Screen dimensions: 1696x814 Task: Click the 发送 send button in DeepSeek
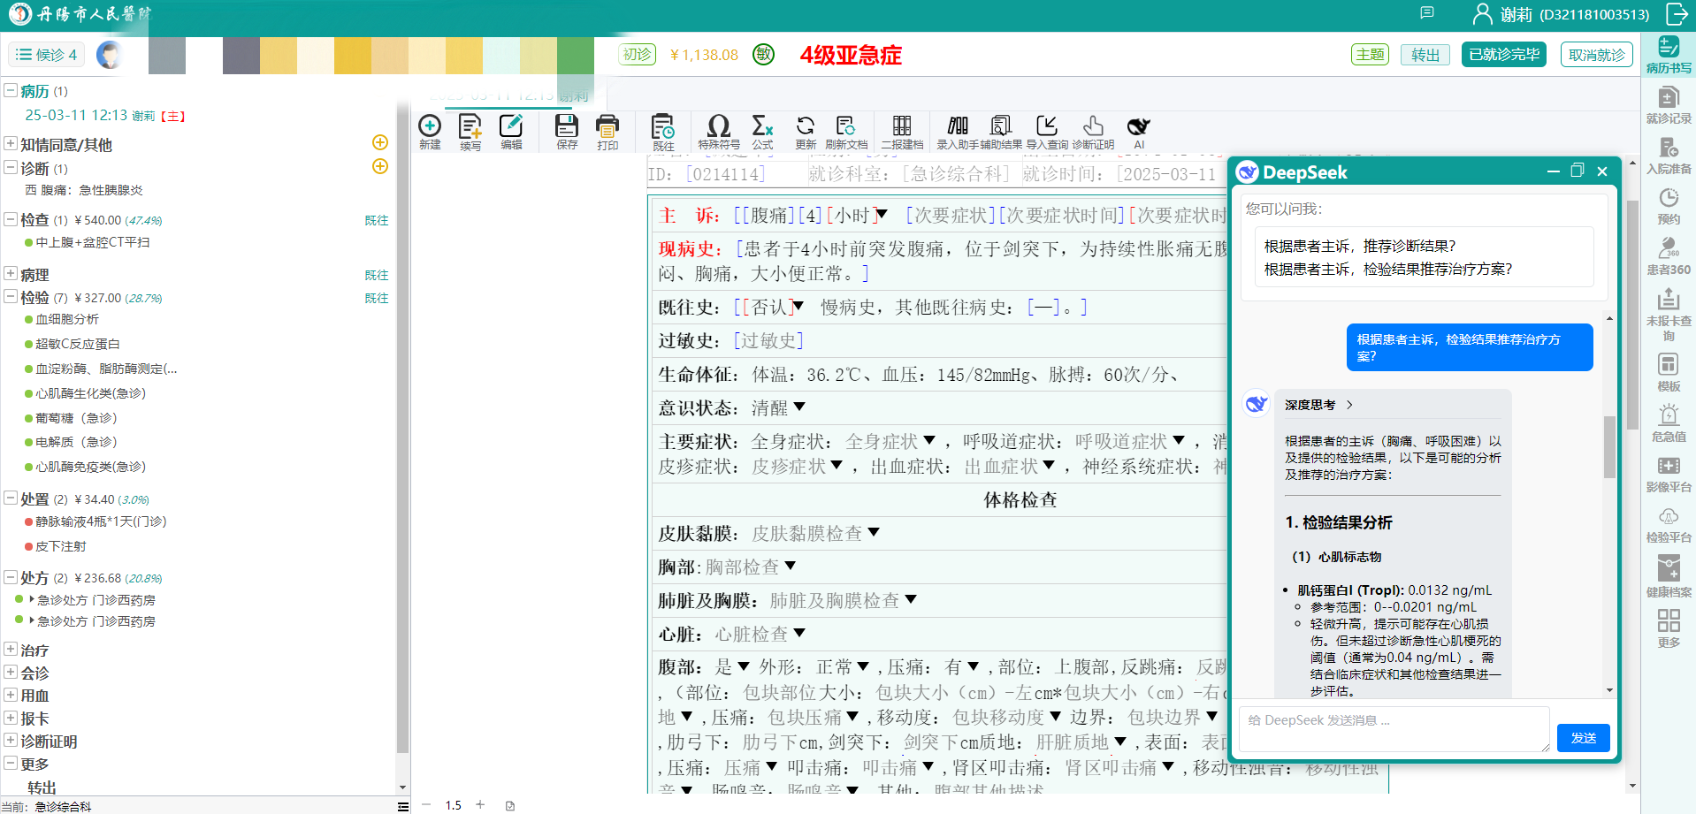tap(1584, 738)
